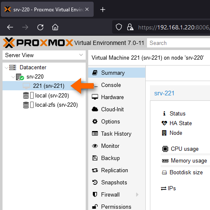Open the Options menu item
210x210 pixels.
(117, 121)
